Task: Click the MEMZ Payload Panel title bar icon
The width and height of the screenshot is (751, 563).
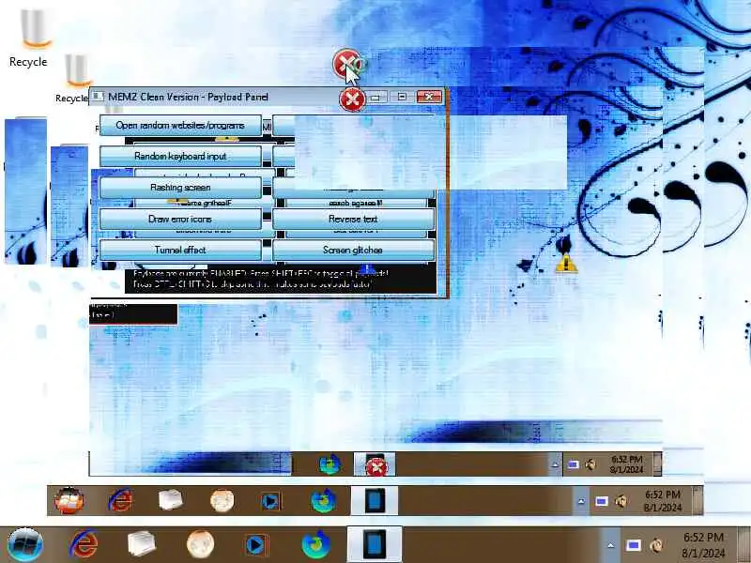Action: point(98,97)
